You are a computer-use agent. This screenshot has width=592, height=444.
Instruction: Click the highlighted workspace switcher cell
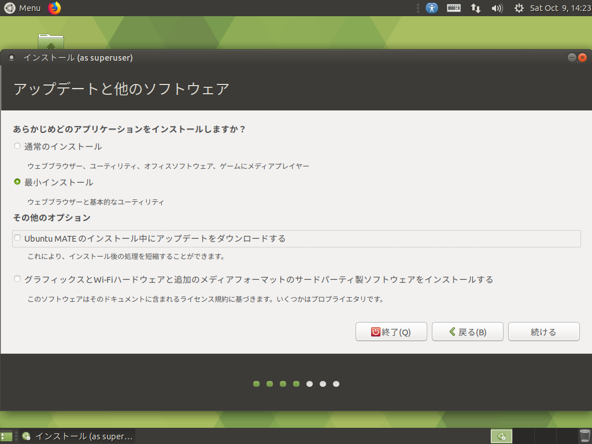click(x=501, y=436)
